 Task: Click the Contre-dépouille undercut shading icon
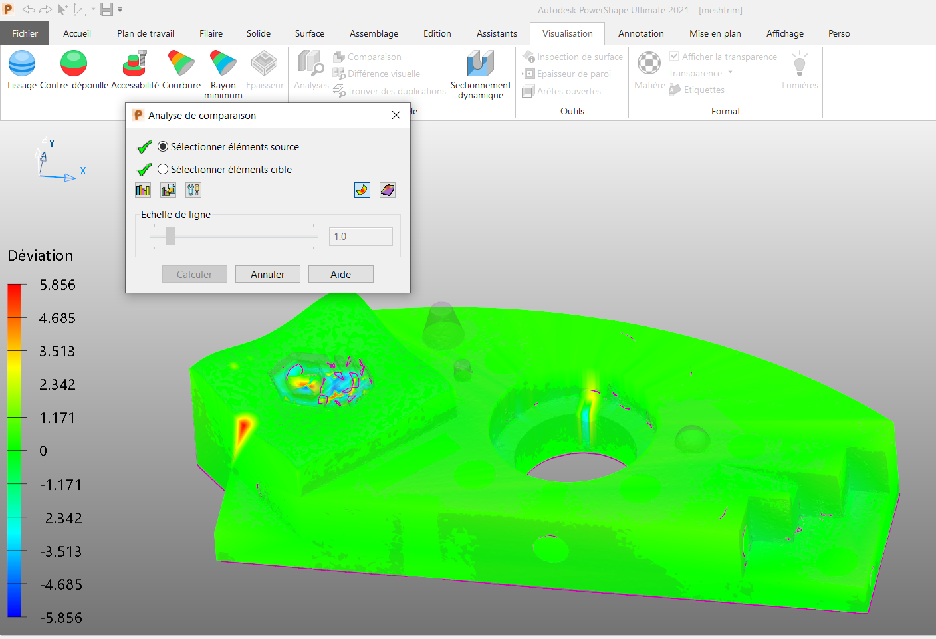(x=74, y=64)
